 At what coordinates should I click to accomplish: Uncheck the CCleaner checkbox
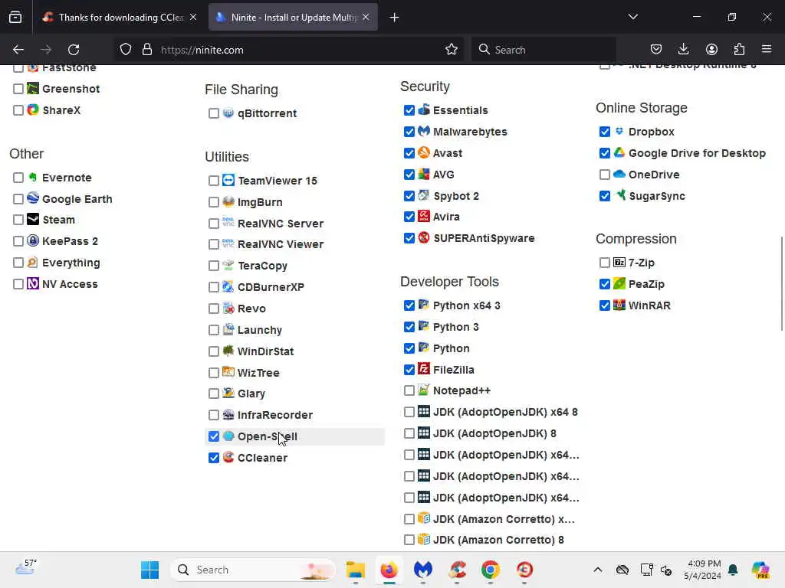click(x=214, y=458)
